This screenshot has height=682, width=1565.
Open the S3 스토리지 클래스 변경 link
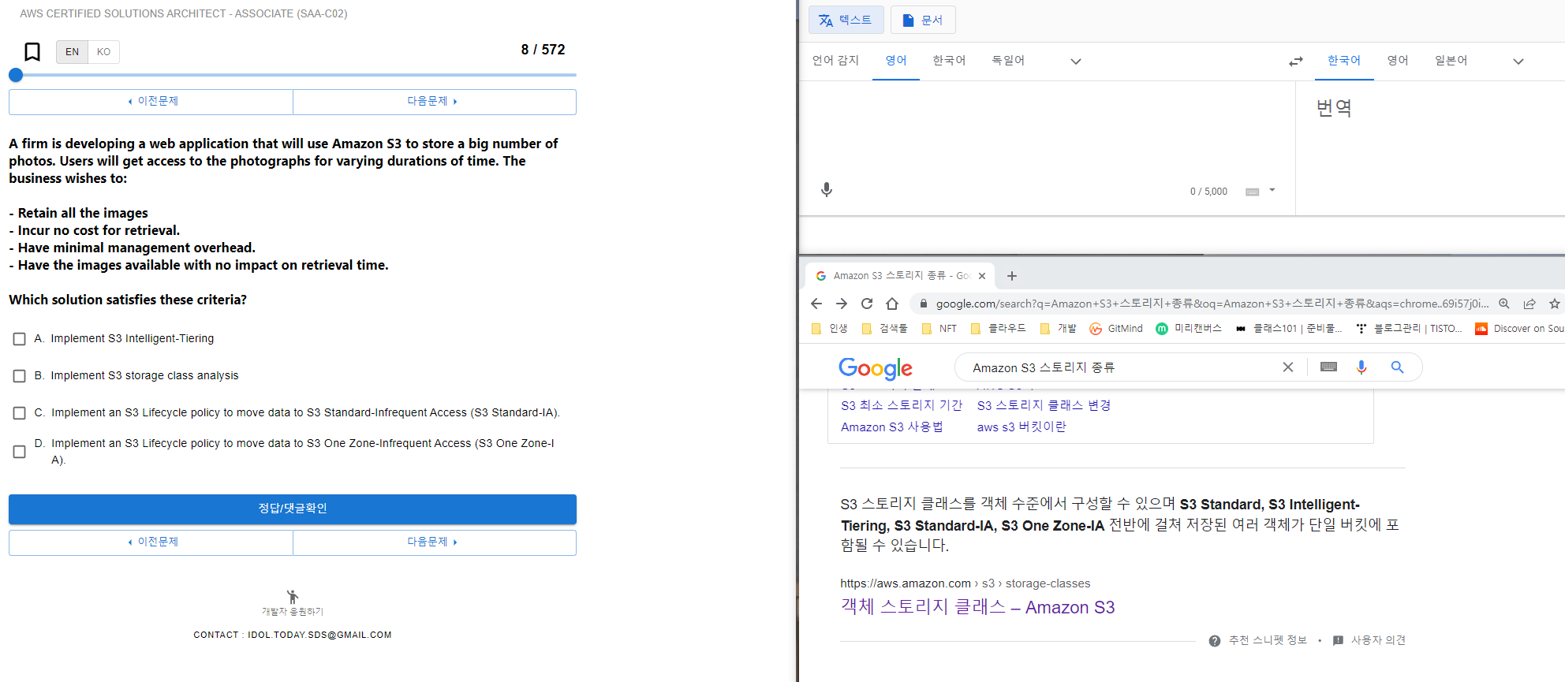coord(1044,405)
